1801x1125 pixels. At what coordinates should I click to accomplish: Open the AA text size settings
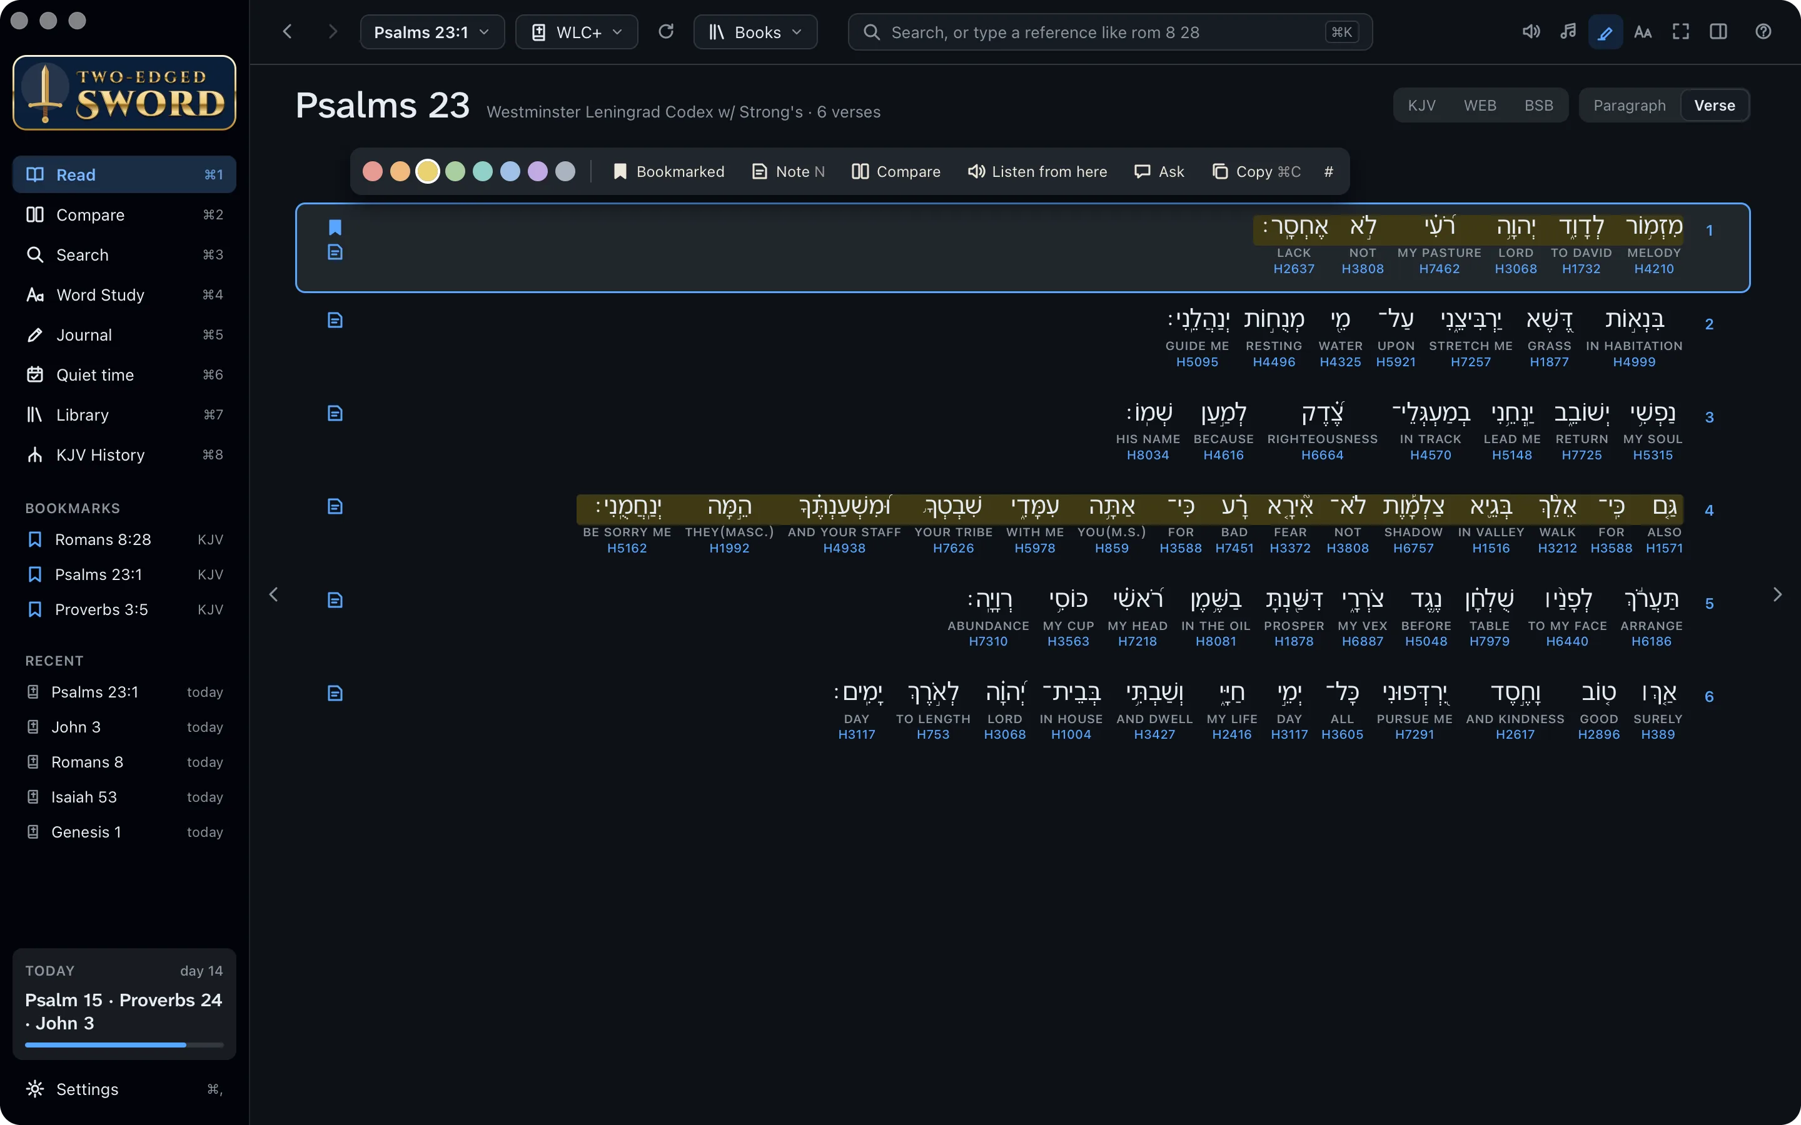1643,32
